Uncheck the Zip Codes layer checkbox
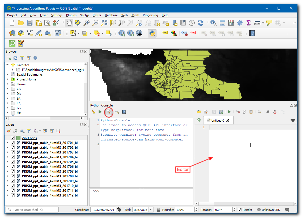 [13, 138]
